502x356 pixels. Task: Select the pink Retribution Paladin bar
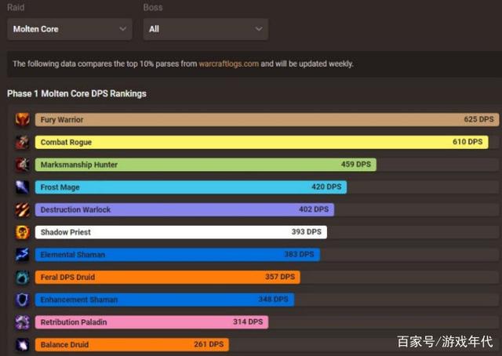[x=151, y=322]
